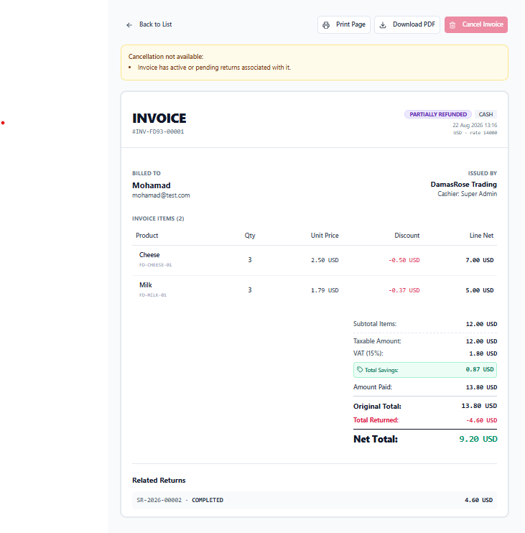Click the cancellation not available notice
Screen dimensions: 525x533
pyautogui.click(x=315, y=62)
